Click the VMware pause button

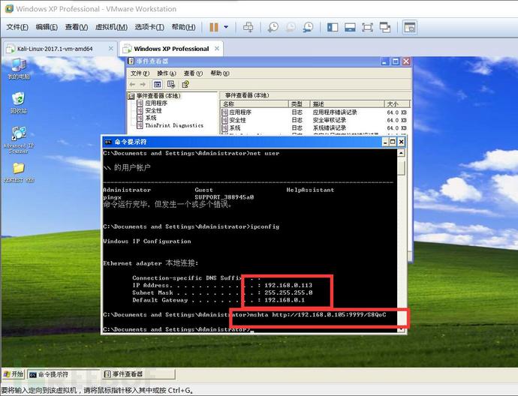(214, 27)
